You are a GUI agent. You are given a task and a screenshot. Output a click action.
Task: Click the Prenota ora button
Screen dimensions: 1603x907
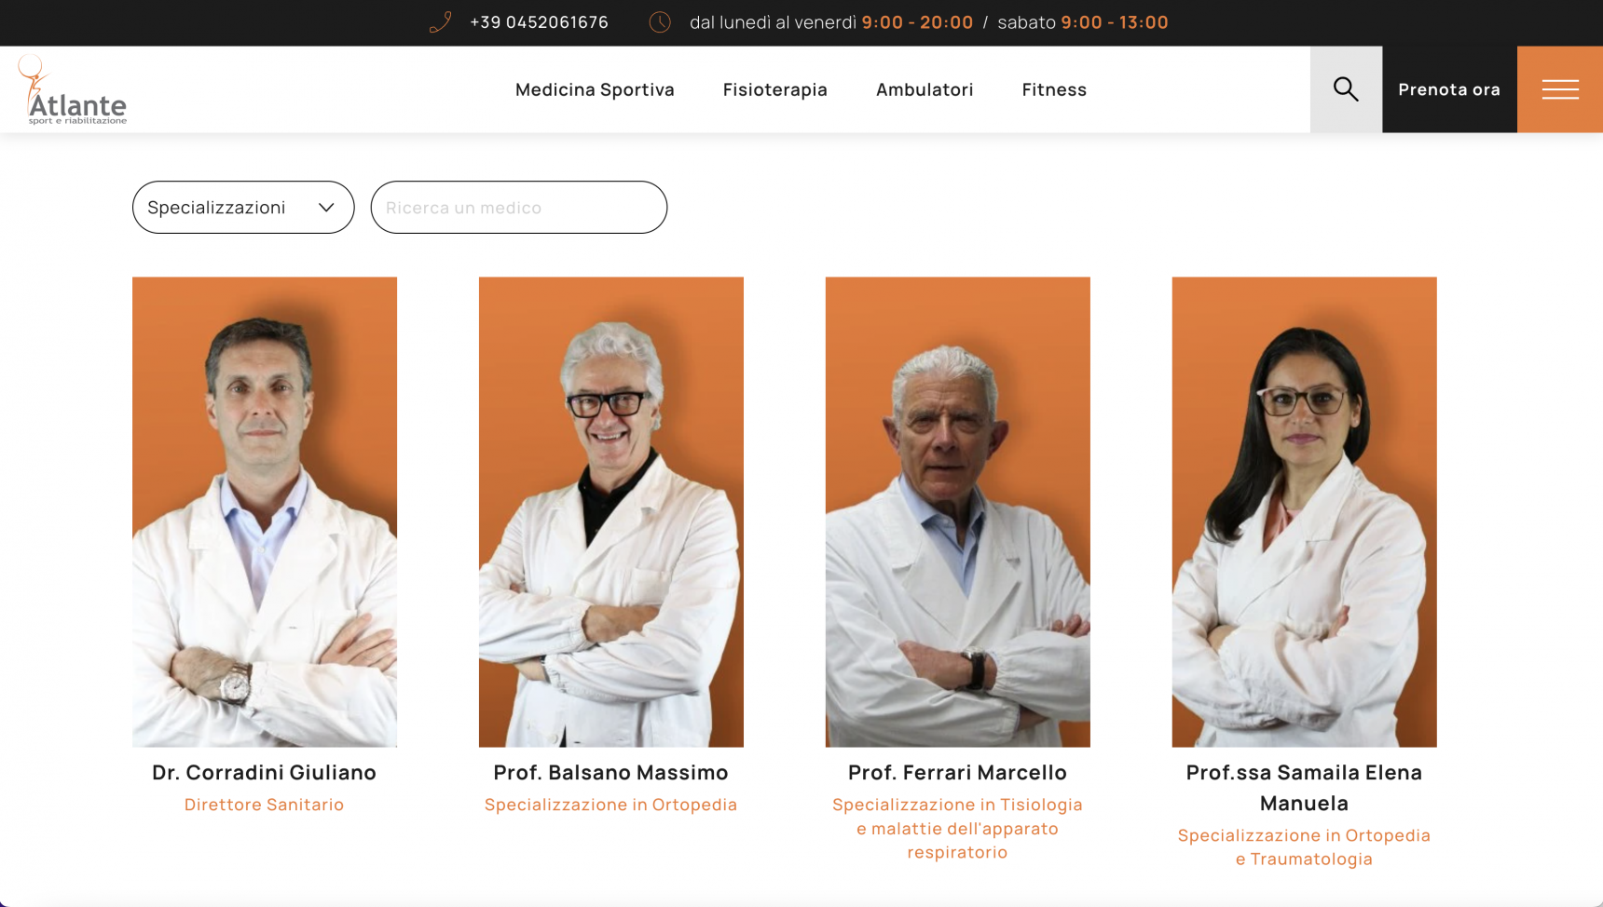point(1449,89)
